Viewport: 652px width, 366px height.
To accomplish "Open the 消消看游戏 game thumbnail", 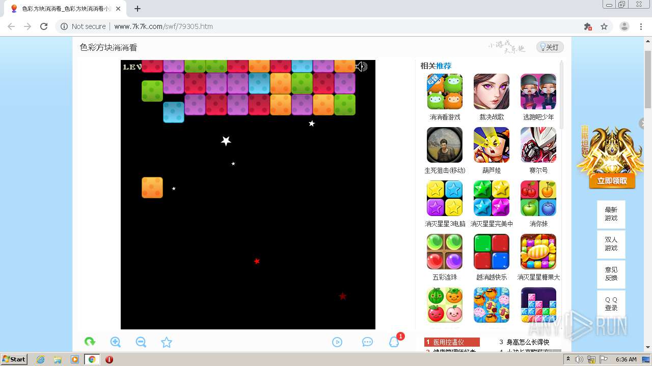I will pos(445,91).
